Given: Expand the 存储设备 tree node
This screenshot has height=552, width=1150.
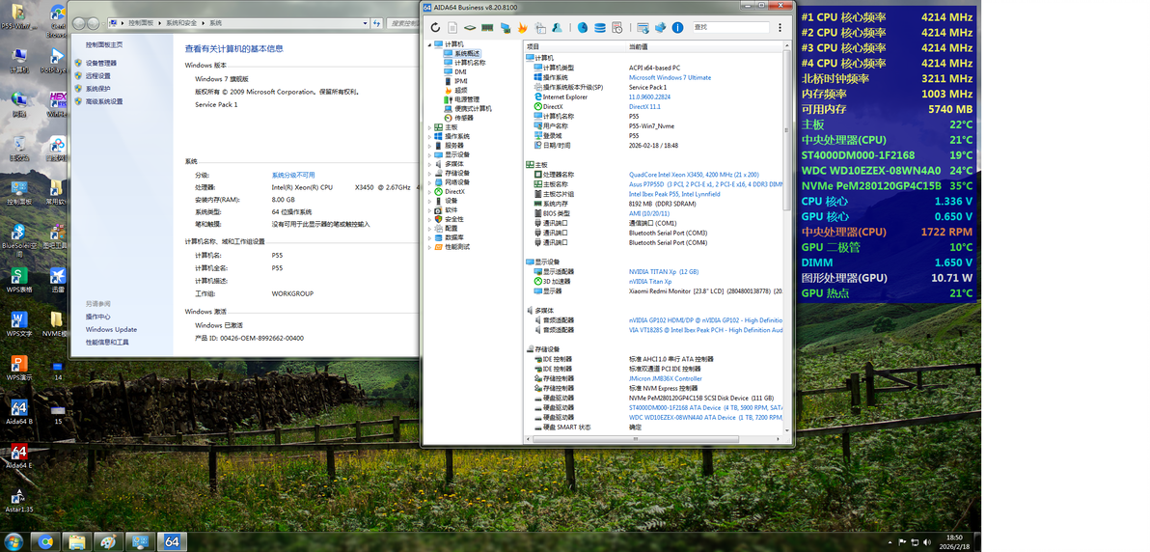Looking at the screenshot, I should [429, 174].
